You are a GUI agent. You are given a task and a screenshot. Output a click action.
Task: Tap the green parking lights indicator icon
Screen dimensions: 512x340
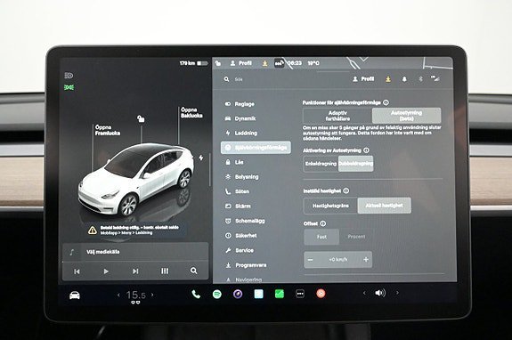pos(69,87)
